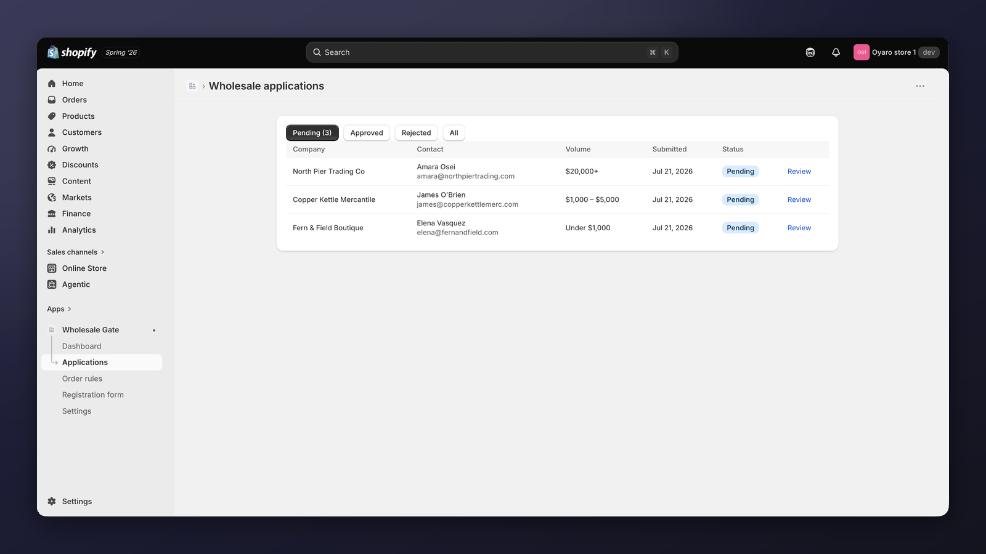This screenshot has width=986, height=554.
Task: Open the Discounts badge icon
Action: [x=52, y=165]
